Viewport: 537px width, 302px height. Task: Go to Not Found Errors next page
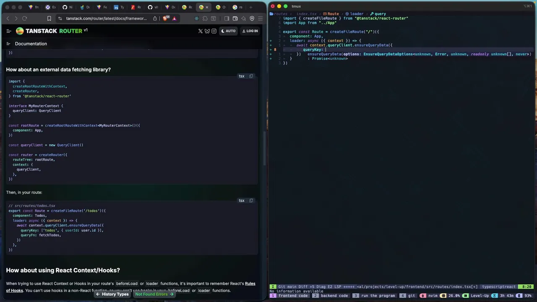154,294
